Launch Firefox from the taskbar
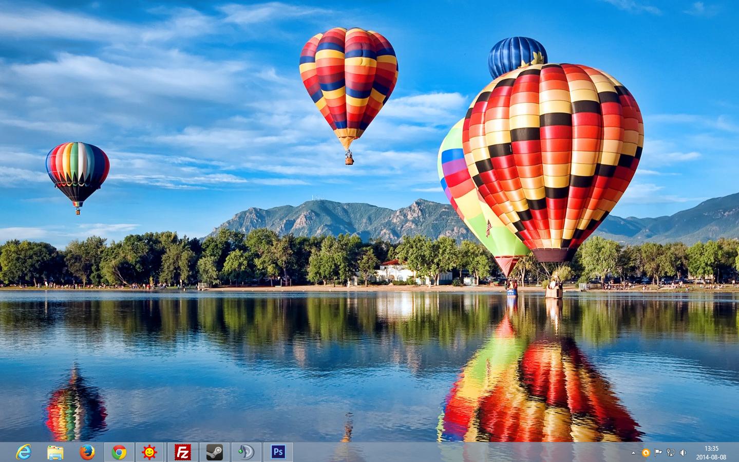 pos(87,452)
